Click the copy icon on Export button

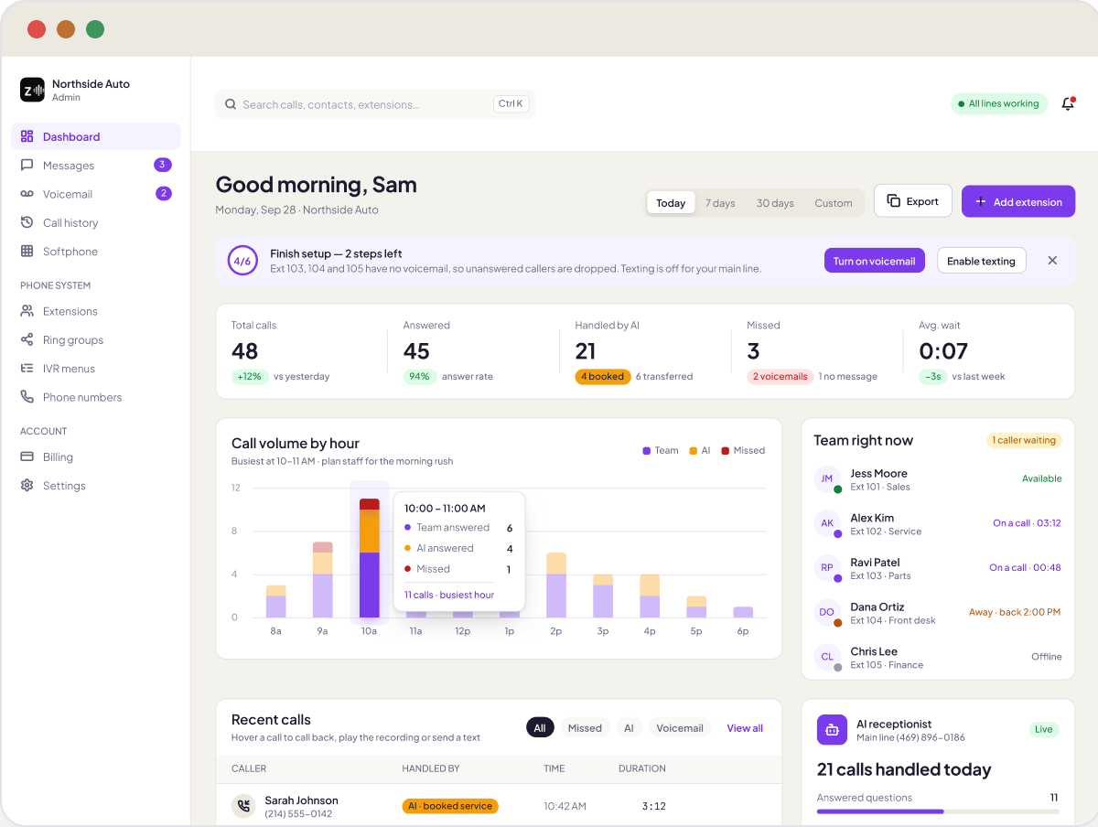[893, 201]
